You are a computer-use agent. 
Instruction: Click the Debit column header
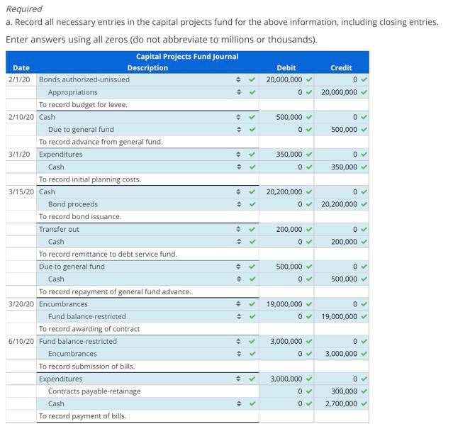point(286,68)
